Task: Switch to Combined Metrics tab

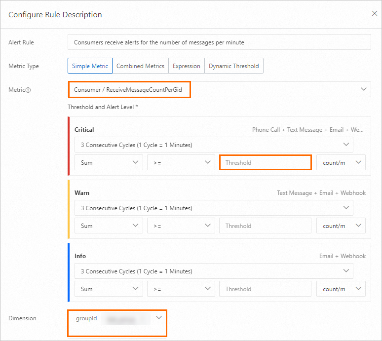Action: tap(140, 66)
